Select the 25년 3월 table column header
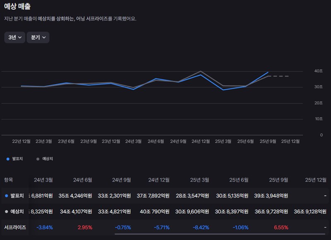 point(199,180)
